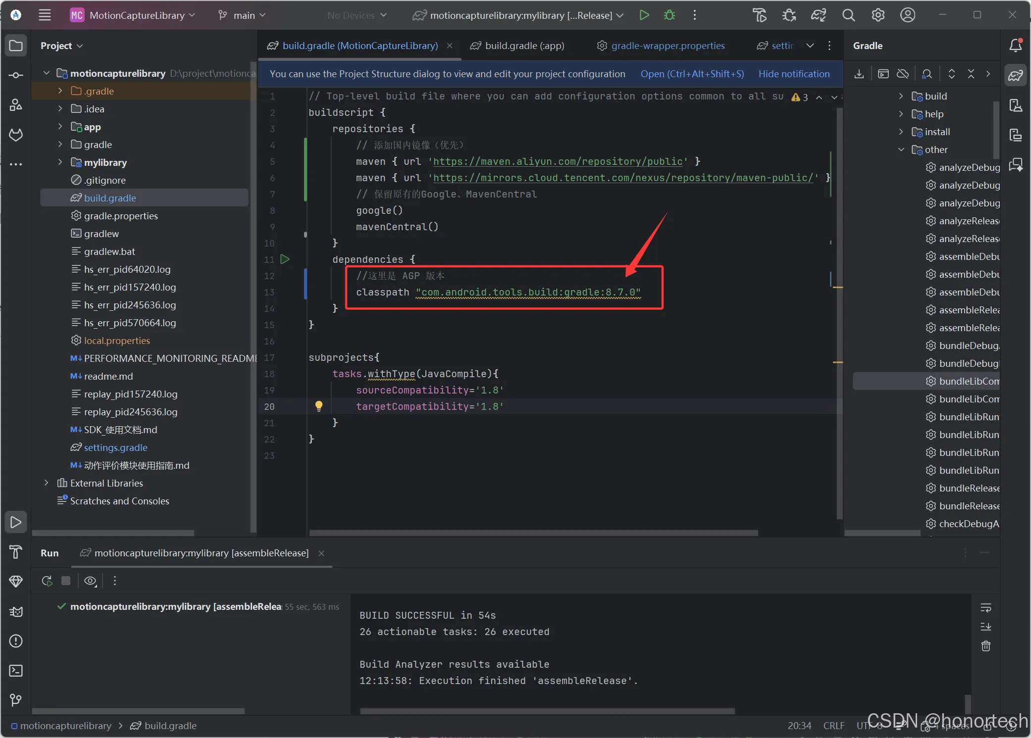Click the green Run button in toolbar

click(644, 15)
